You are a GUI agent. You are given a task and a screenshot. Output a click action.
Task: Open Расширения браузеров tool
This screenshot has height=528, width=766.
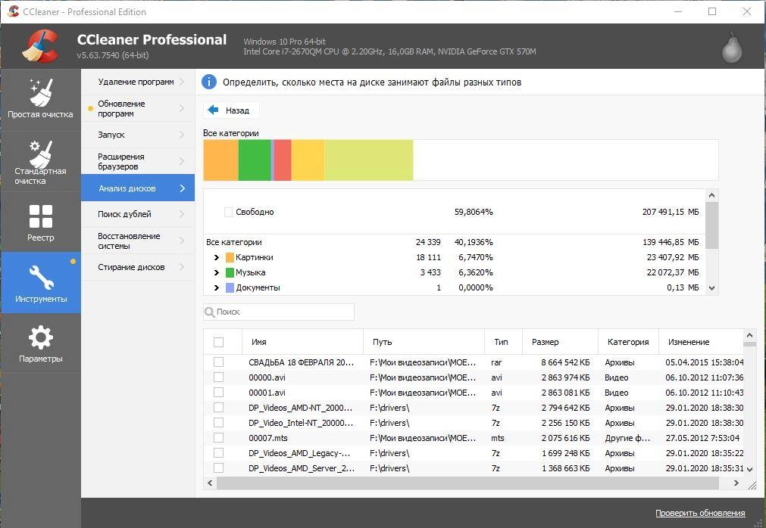pos(138,161)
